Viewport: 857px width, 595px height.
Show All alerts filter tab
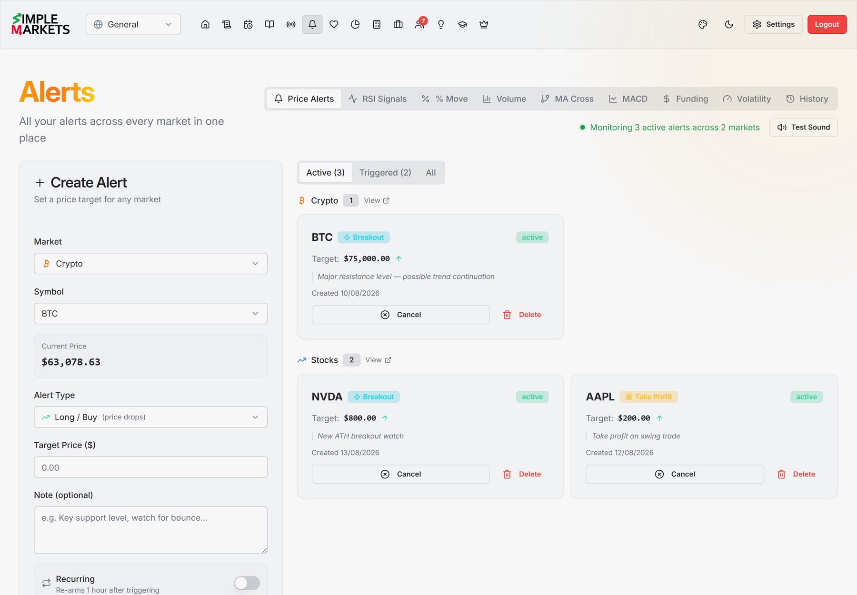click(431, 172)
